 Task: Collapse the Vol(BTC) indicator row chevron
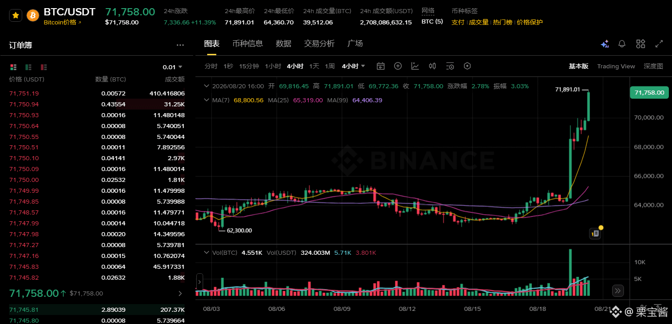pyautogui.click(x=207, y=253)
